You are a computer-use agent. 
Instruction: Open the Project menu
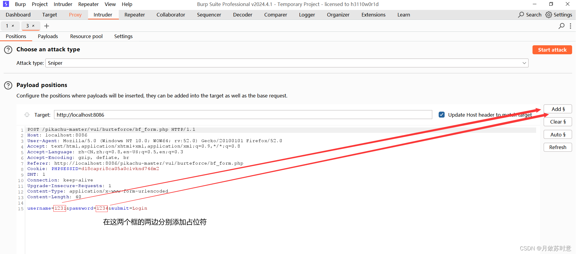tap(40, 4)
